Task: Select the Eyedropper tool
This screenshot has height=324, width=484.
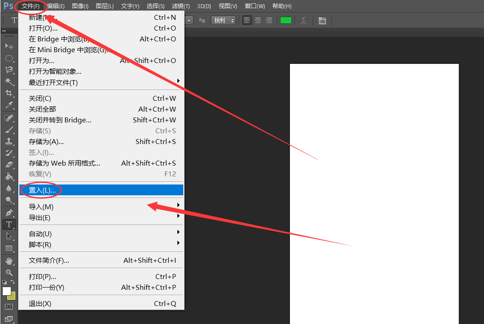Action: (9, 105)
